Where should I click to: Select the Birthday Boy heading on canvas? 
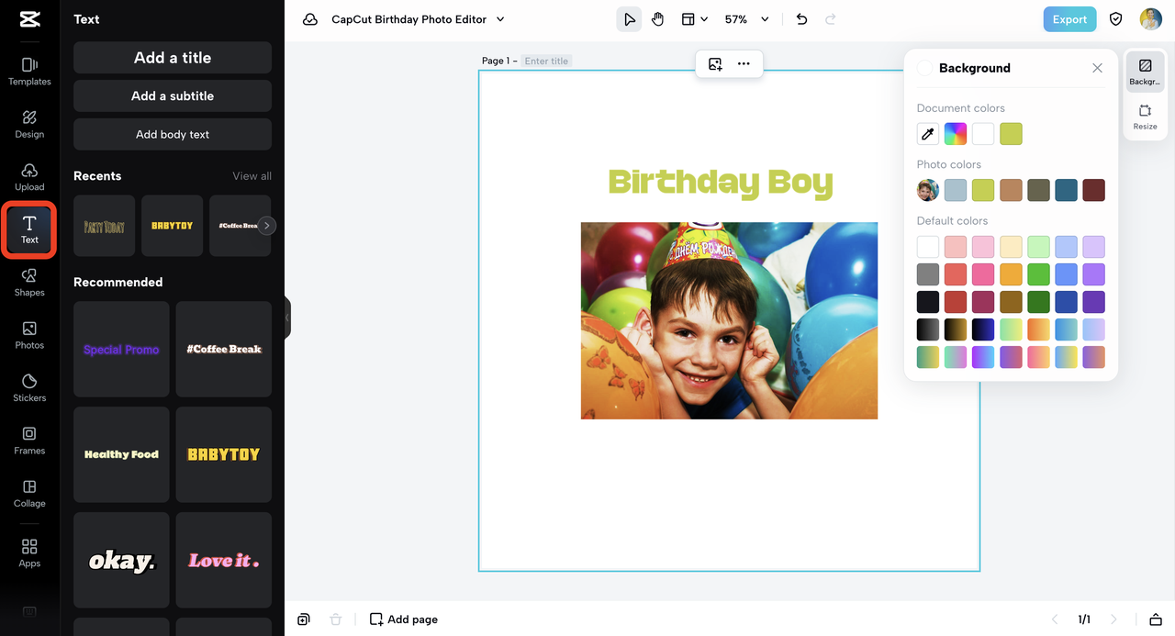tap(721, 182)
